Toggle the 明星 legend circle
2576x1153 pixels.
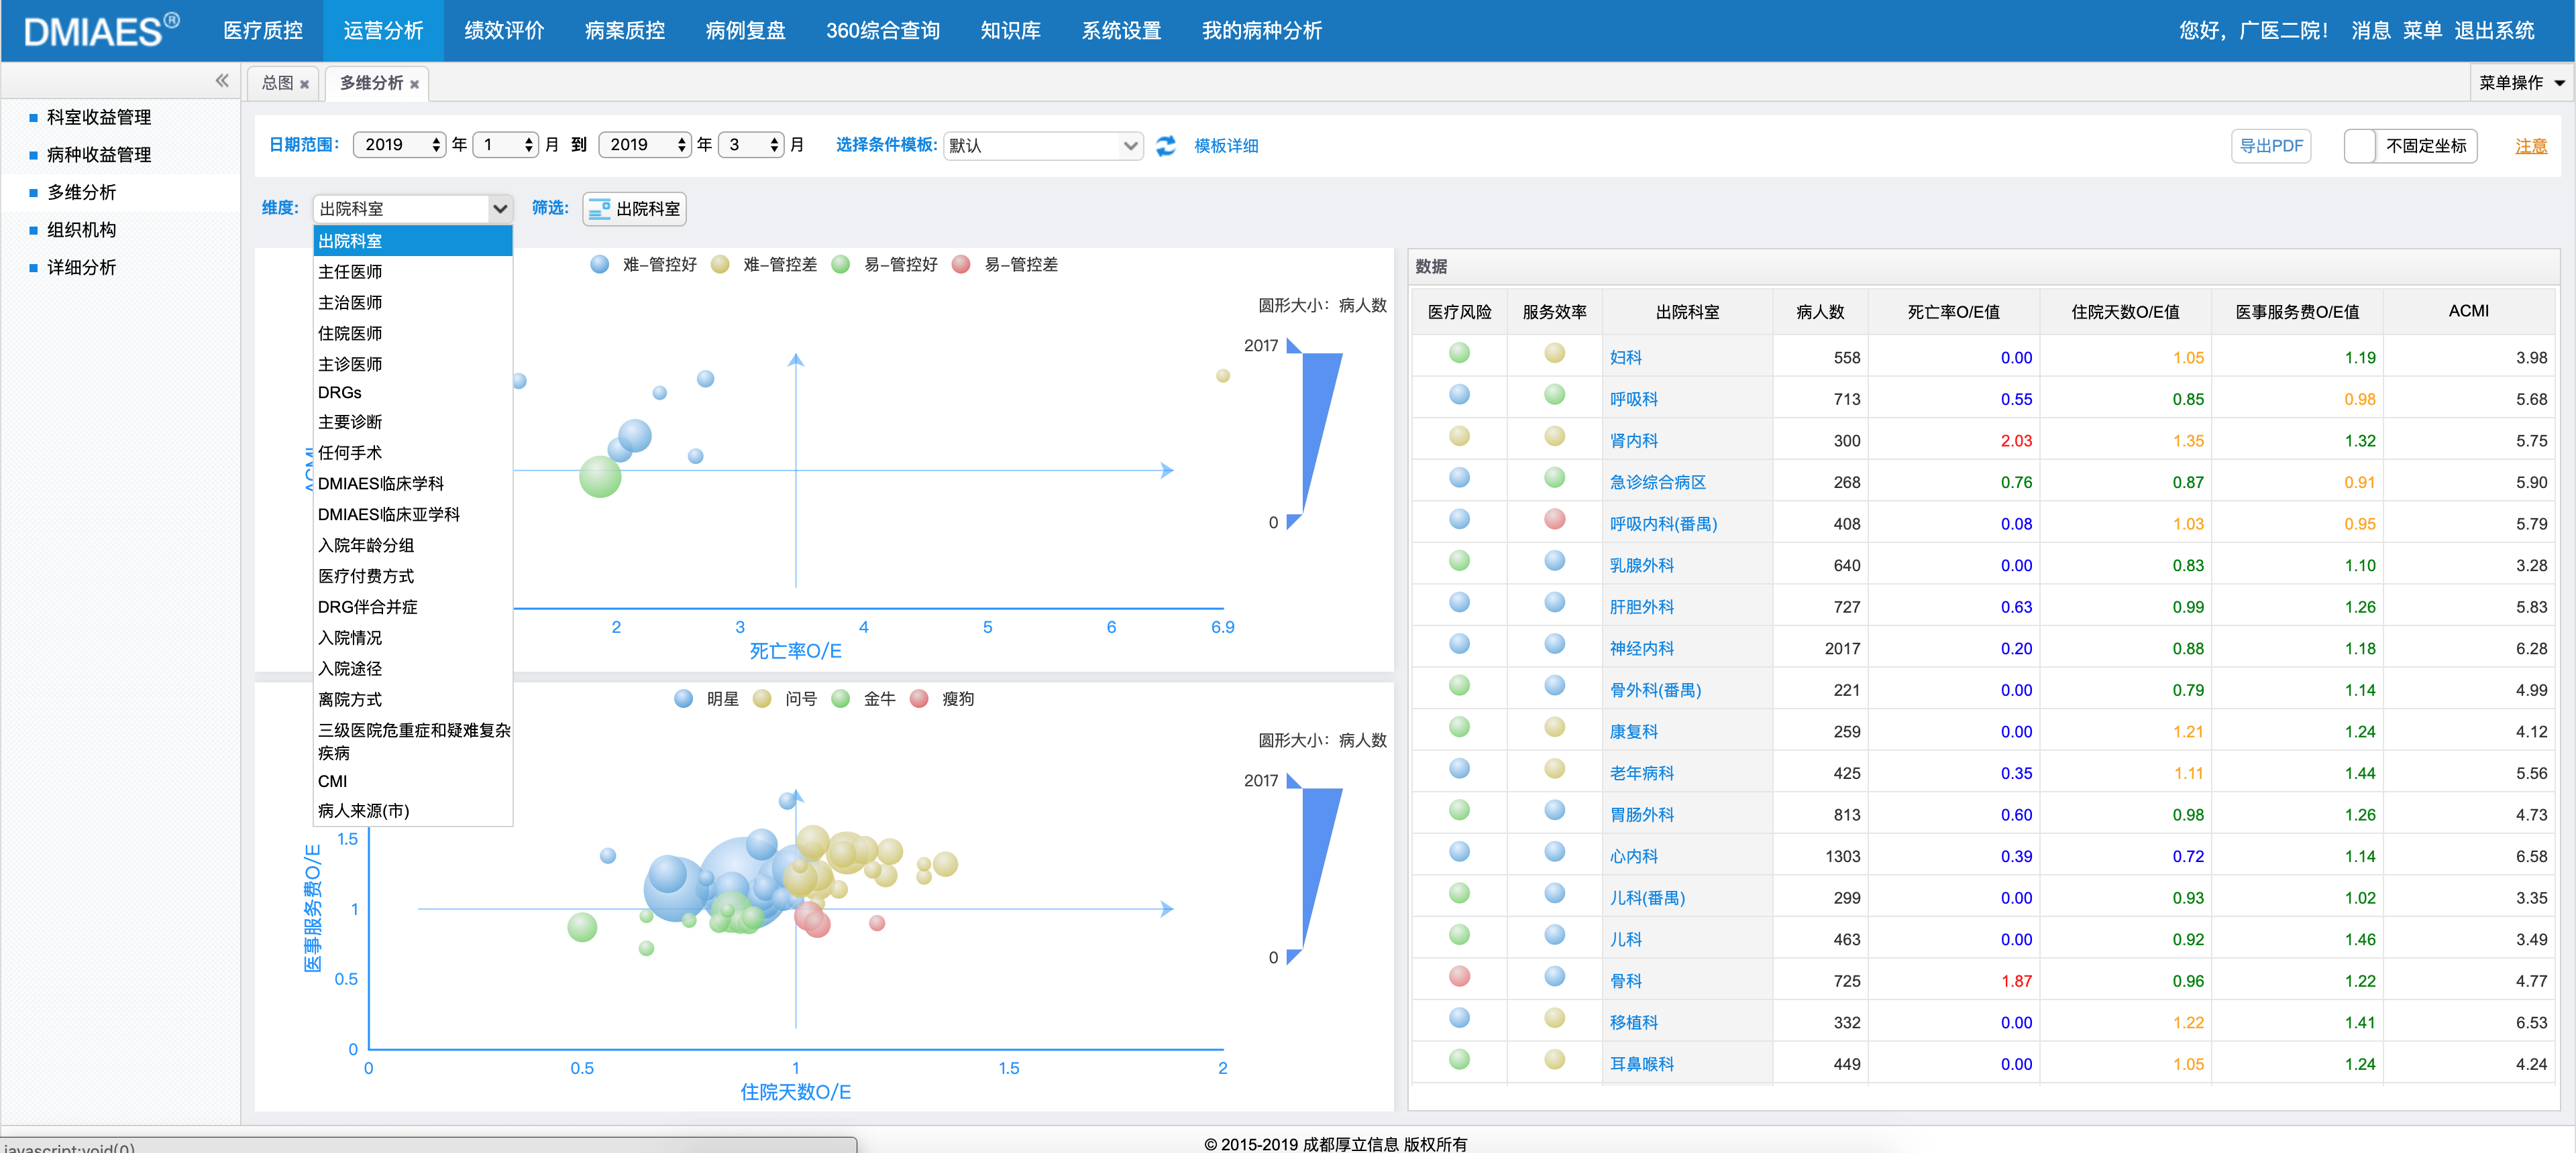[x=683, y=699]
